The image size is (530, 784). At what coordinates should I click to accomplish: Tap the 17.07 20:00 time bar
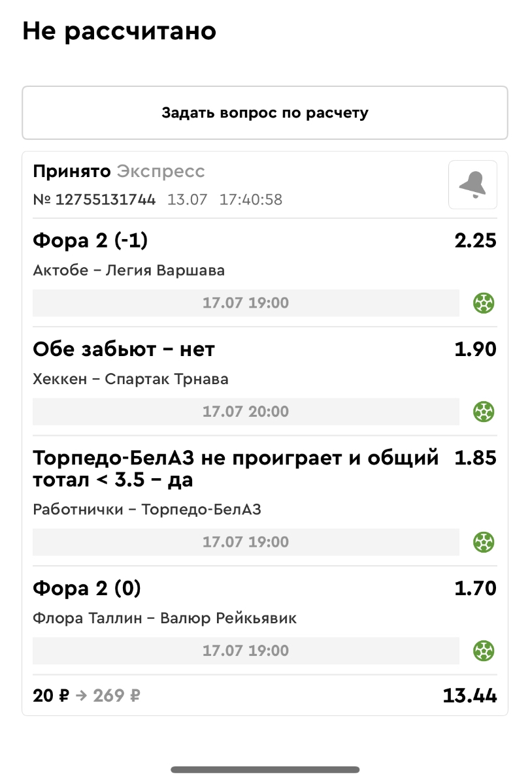[x=246, y=412]
